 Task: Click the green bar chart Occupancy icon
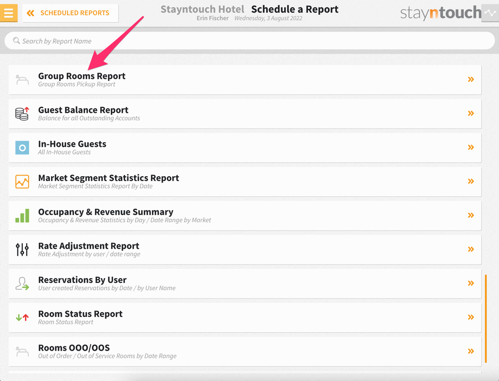pyautogui.click(x=22, y=216)
